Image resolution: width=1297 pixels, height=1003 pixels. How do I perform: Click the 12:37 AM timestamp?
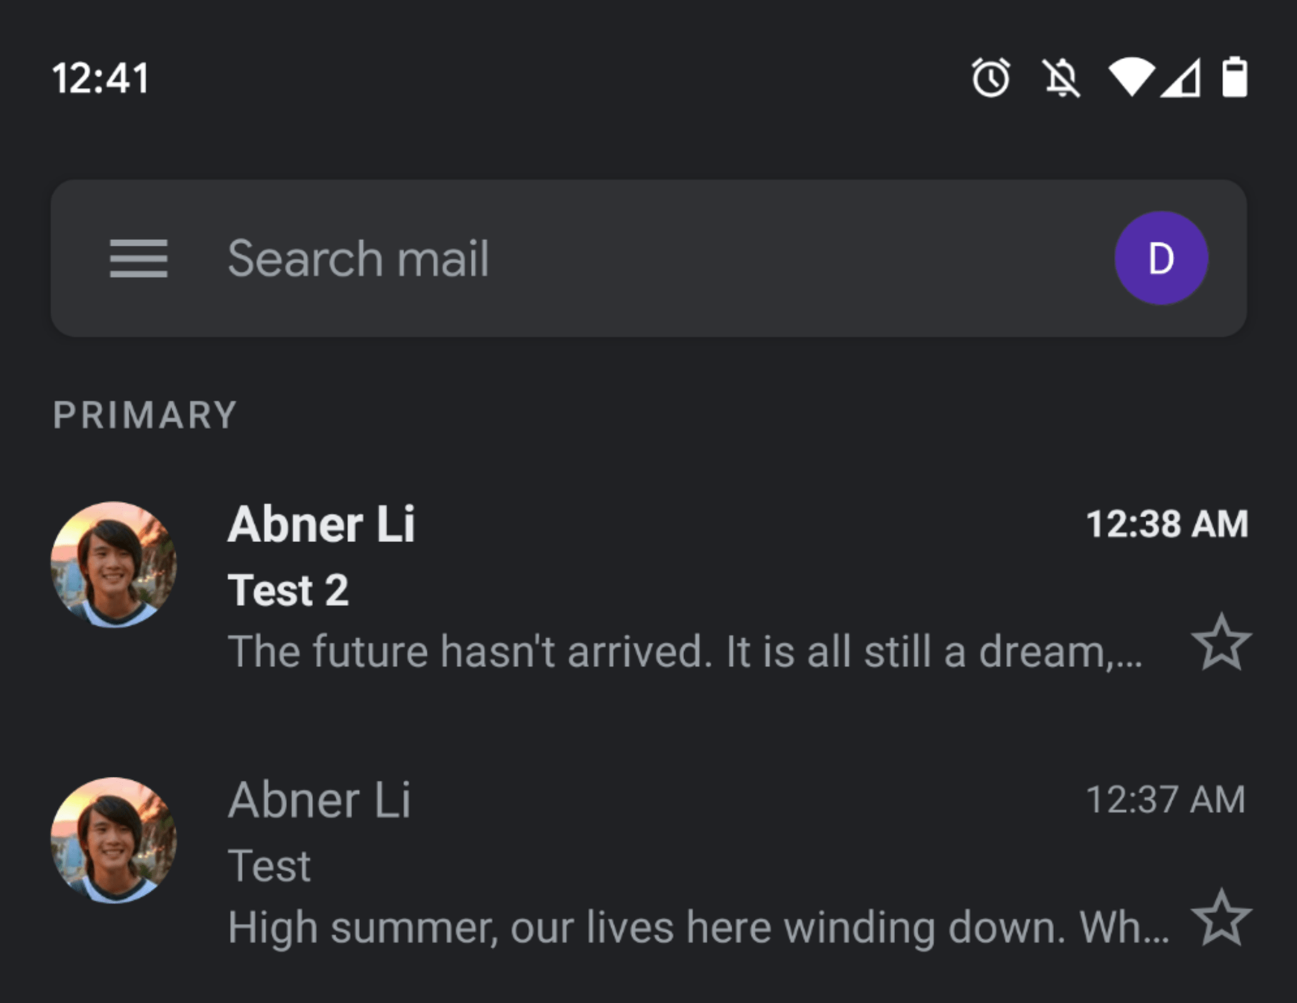point(1166,800)
